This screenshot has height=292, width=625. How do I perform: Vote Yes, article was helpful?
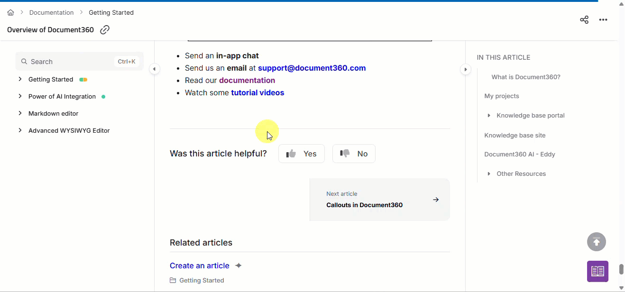click(302, 154)
